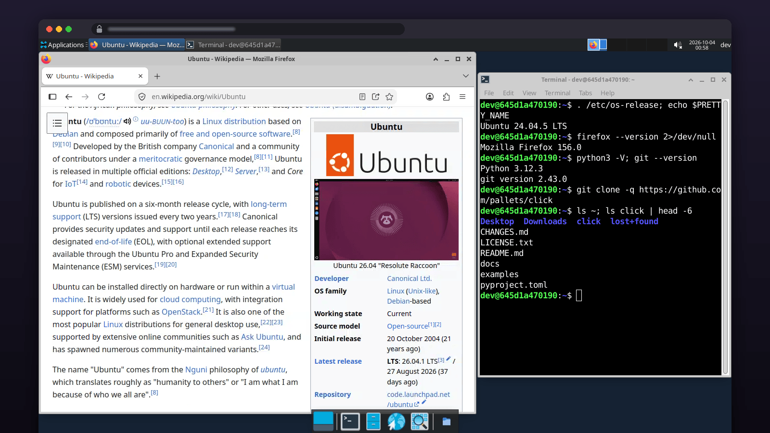Open the OpenStack link
The image size is (770, 433).
[x=181, y=312]
